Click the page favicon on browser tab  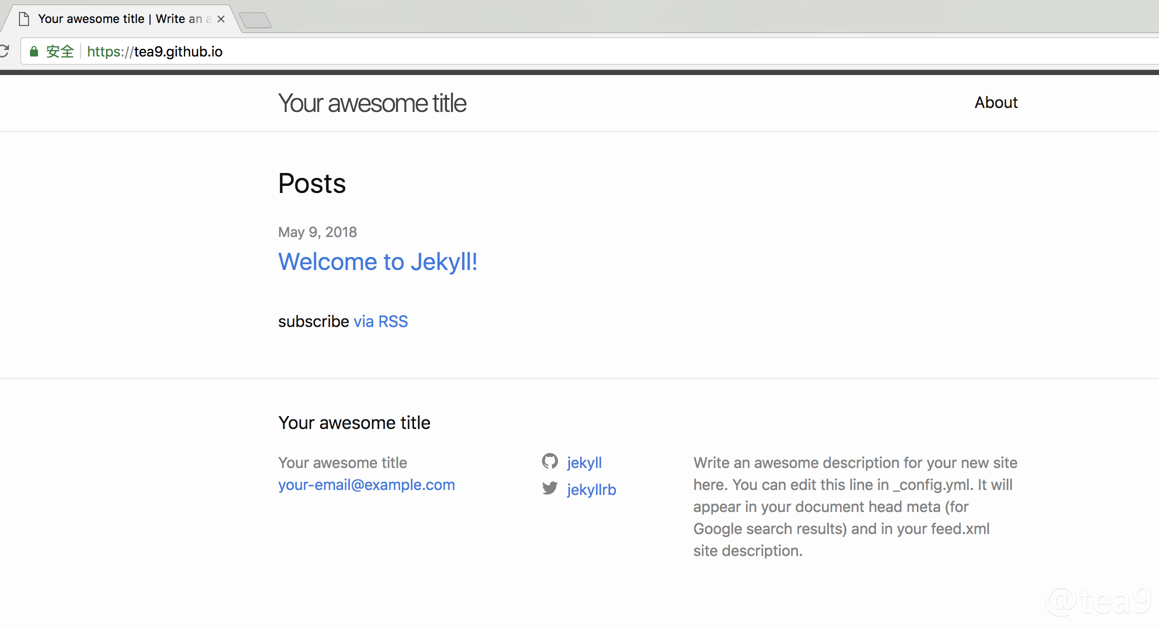[23, 19]
